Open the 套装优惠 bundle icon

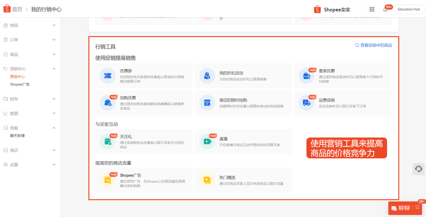(306, 75)
